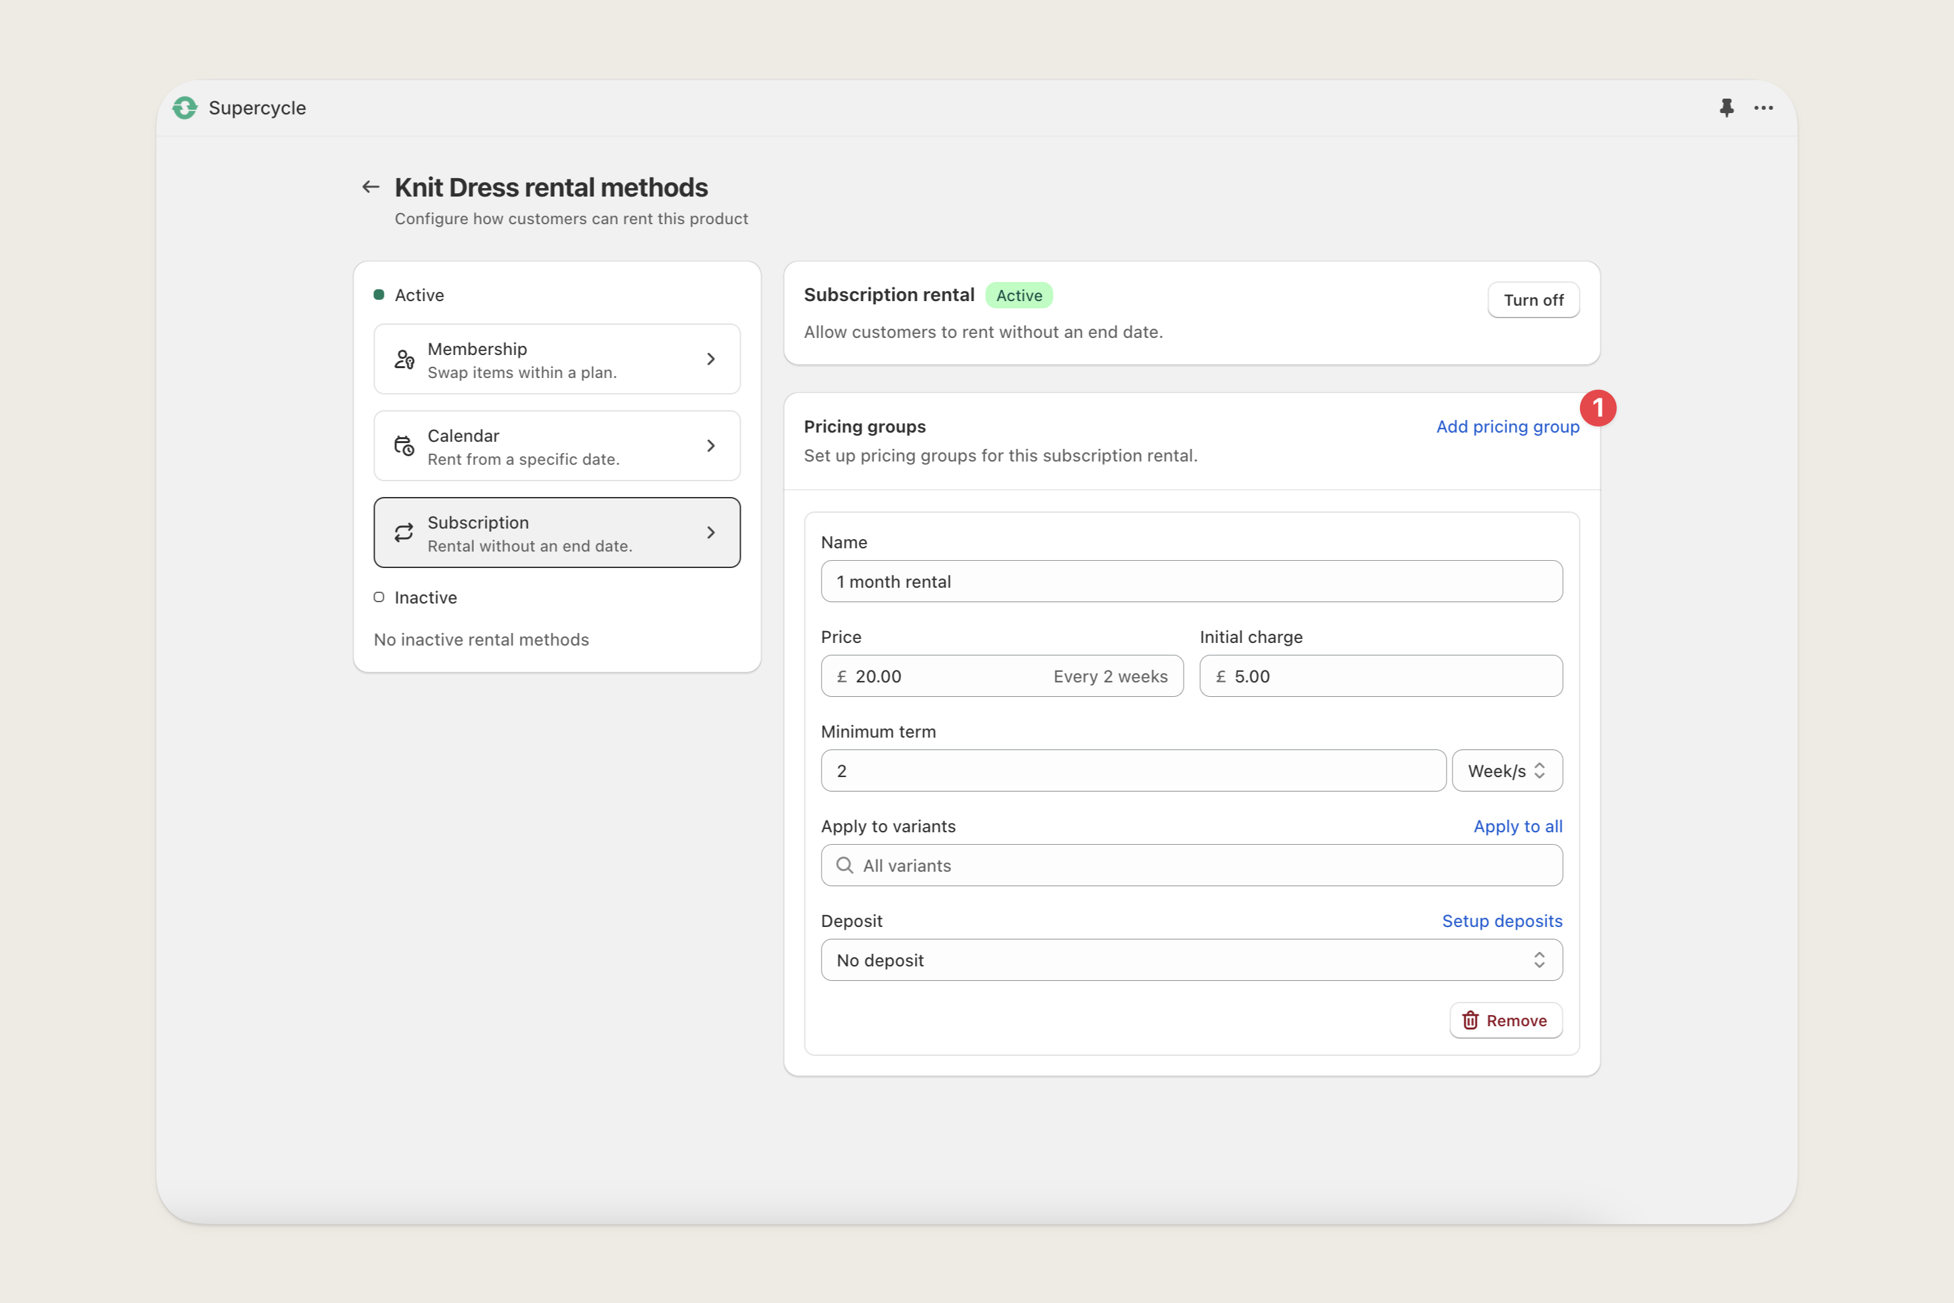Click the Membership person icon

[404, 359]
